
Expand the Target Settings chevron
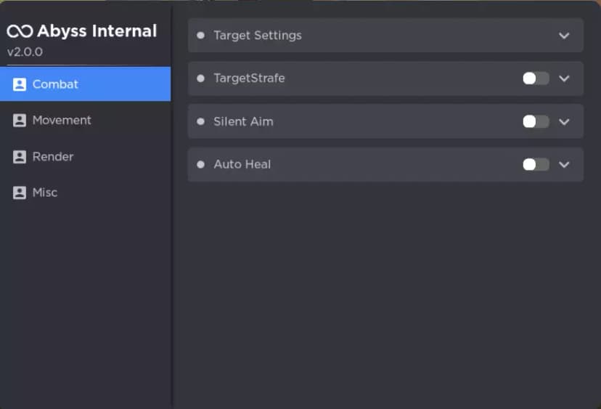point(565,36)
